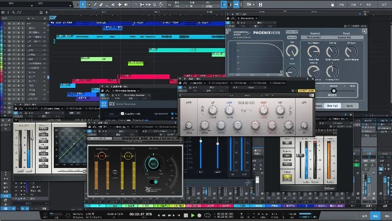Start playback with green play button
392x221 pixels.
[192, 215]
